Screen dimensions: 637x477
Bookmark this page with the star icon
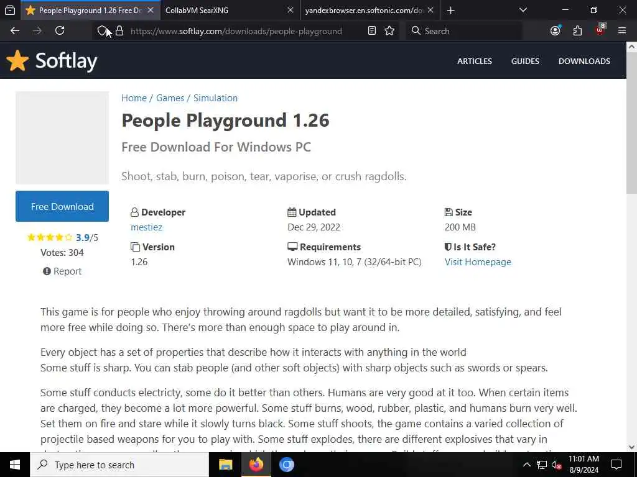[x=389, y=31]
